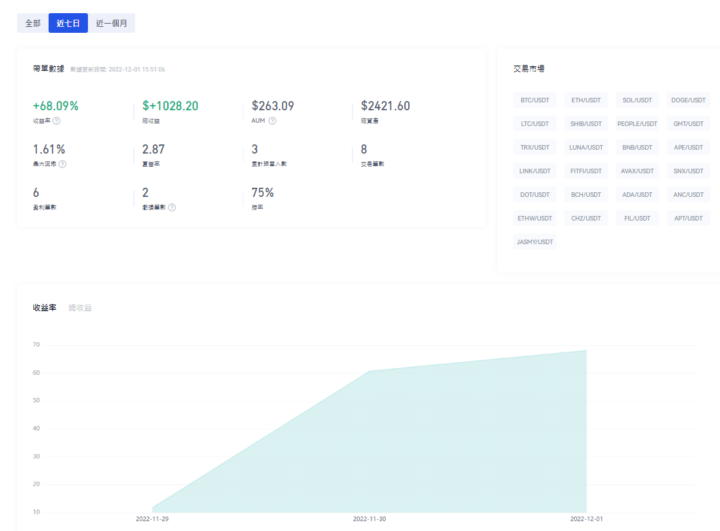720x531 pixels.
Task: Choose the SHIB/USDT trading pair
Action: pos(586,124)
